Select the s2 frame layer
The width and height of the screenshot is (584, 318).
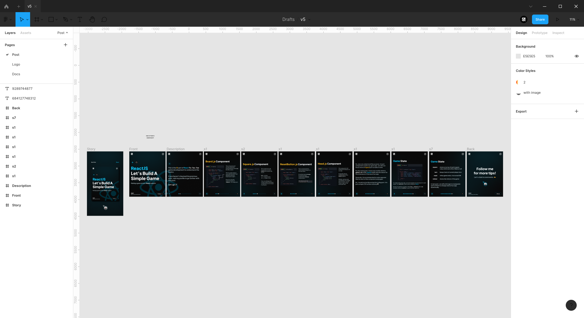coord(36,166)
